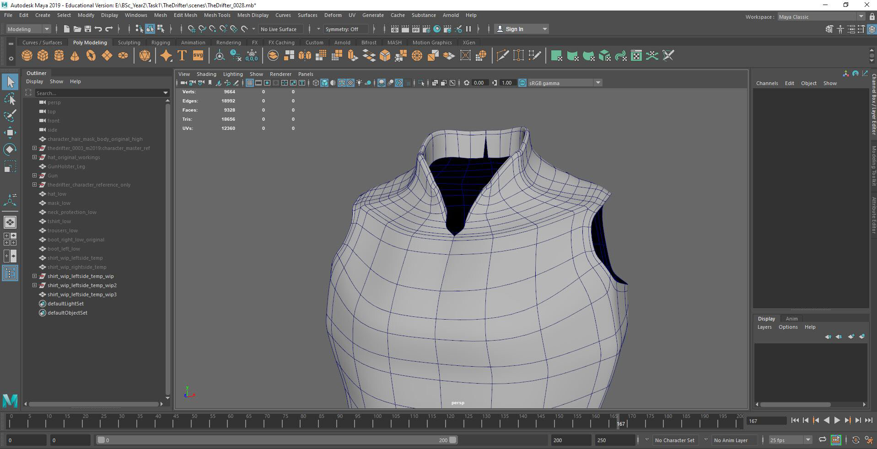Viewport: 877px width, 449px height.
Task: Click the Sign In button
Action: point(516,29)
